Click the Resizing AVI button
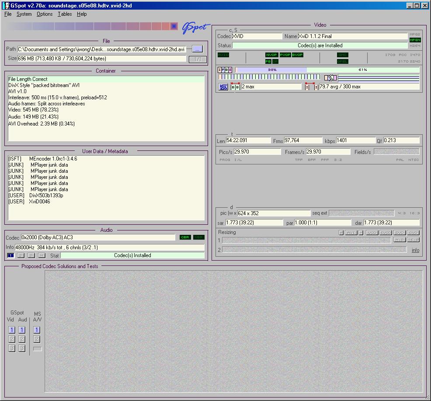The height and width of the screenshot is (401, 431). (351, 233)
